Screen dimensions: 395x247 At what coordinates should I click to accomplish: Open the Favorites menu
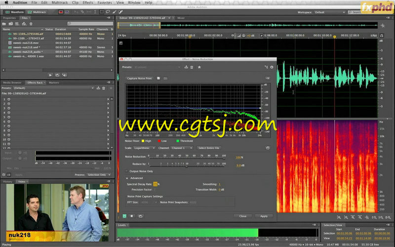pos(105,2)
